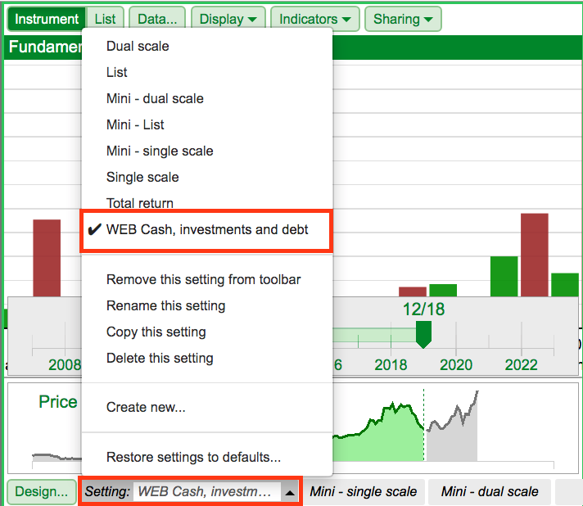583x506 pixels.
Task: Choose Dual scale from the settings menu
Action: [x=206, y=46]
